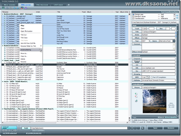
Task: Move the transformation down with the blue down arrow
Action: (x=177, y=18)
